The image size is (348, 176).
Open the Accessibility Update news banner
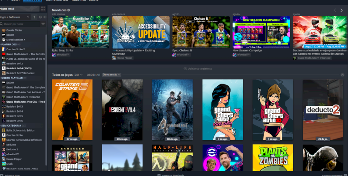[x=141, y=32]
